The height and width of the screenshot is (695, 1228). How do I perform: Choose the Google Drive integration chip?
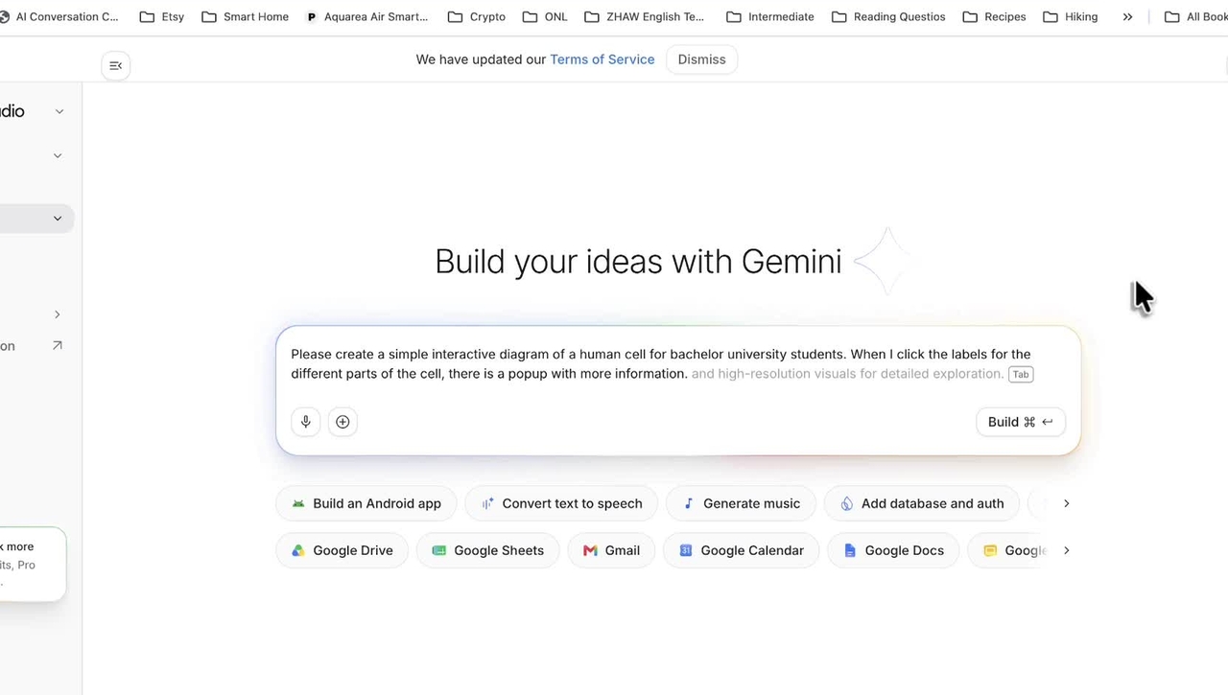(342, 550)
